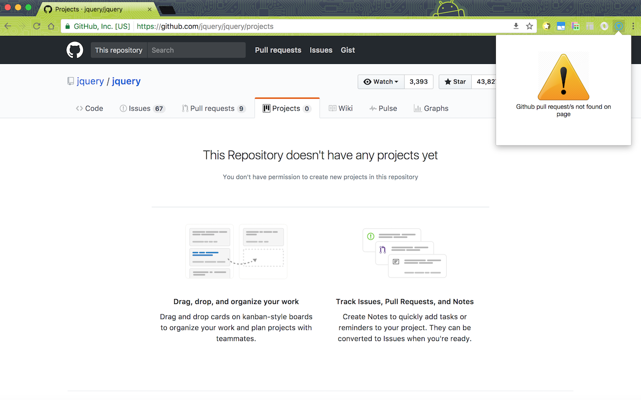The image size is (641, 400).
Task: Click the issues and notes cards illustration
Action: coord(405,253)
